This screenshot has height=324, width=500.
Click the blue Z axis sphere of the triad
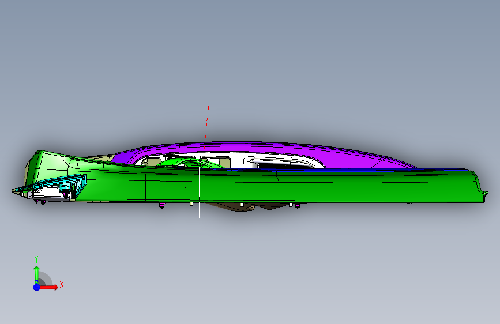pos(37,287)
